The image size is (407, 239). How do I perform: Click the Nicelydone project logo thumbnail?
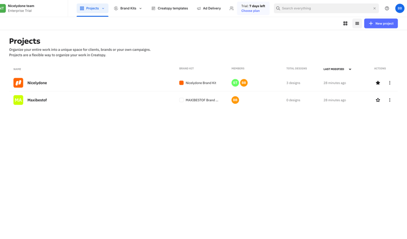point(18,83)
